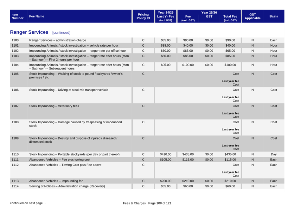Click the $55.00 last year fee

(166, 186)
